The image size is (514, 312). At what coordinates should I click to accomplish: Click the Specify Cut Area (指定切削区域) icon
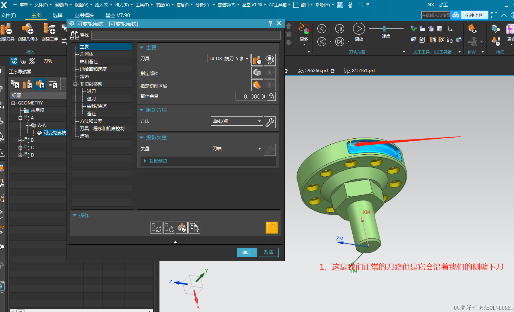(x=257, y=85)
